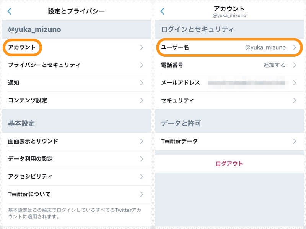Tap the back arrow on 設定とプライバシー screen
This screenshot has height=229, width=306.
(x=9, y=11)
